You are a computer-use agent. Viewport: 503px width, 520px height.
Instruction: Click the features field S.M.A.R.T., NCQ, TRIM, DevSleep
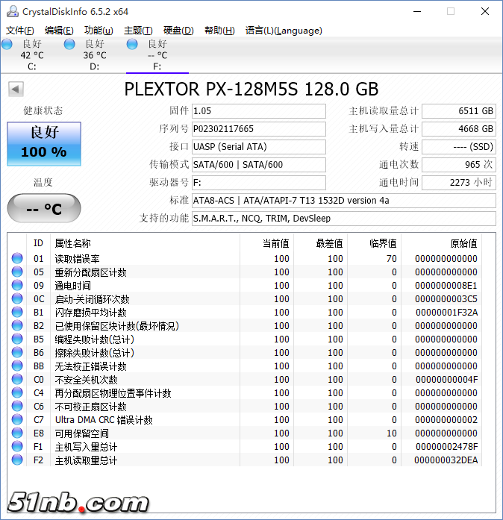tap(344, 219)
